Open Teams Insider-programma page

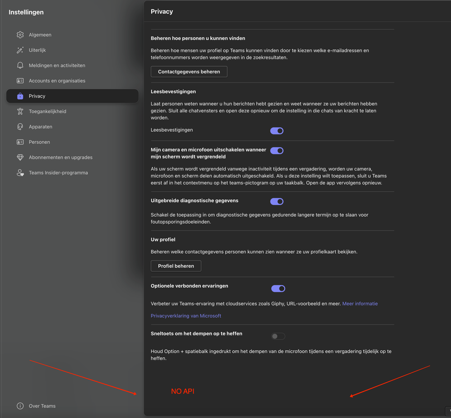click(72, 172)
